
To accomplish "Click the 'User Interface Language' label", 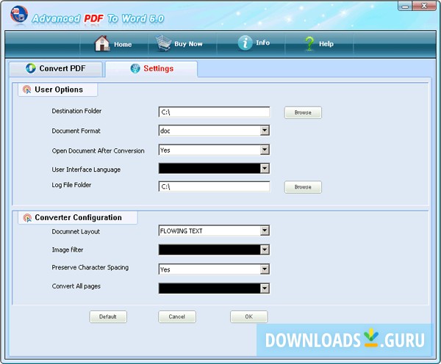I will (86, 170).
